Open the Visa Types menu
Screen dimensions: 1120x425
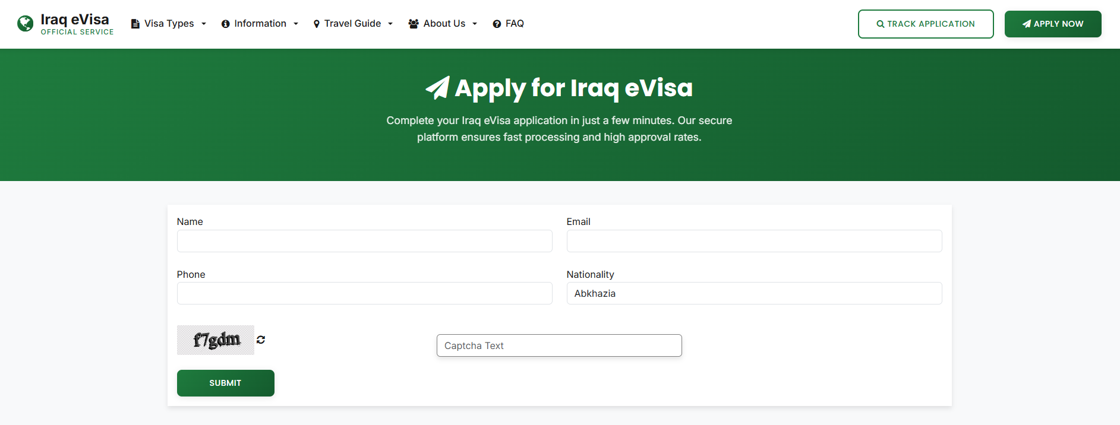pyautogui.click(x=169, y=24)
